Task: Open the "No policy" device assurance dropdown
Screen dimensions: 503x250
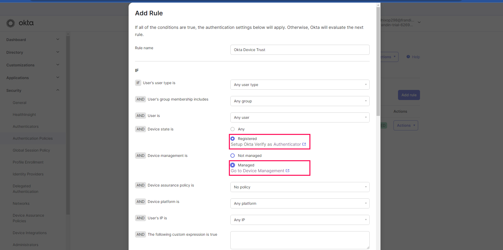Action: point(300,187)
